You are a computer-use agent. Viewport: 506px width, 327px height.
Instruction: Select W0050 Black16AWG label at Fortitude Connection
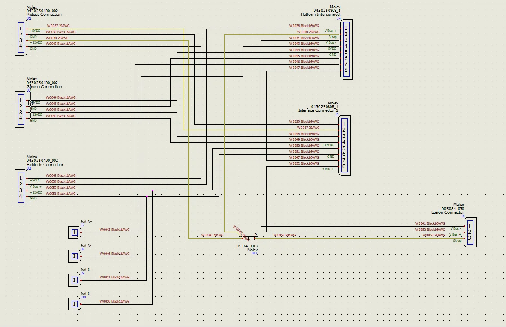click(x=61, y=188)
